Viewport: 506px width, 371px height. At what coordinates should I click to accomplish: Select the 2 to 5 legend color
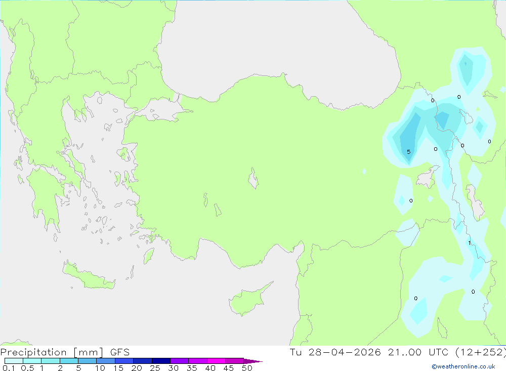(x=69, y=361)
